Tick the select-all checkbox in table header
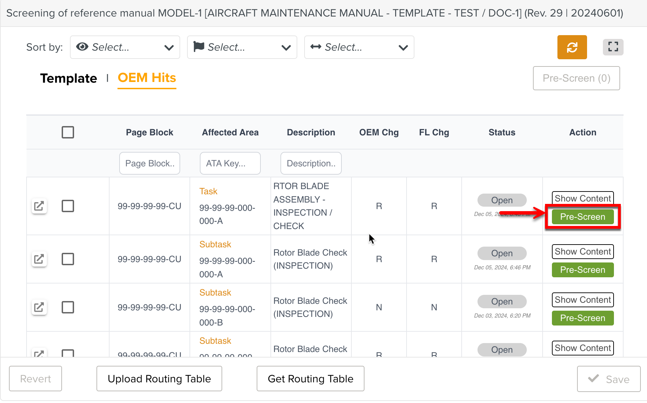The image size is (647, 403). tap(68, 132)
